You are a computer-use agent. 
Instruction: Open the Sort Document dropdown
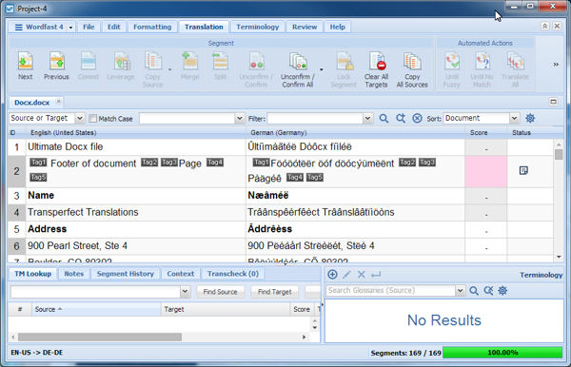[x=514, y=118]
